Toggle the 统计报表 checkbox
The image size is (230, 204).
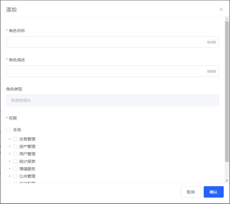(15, 161)
